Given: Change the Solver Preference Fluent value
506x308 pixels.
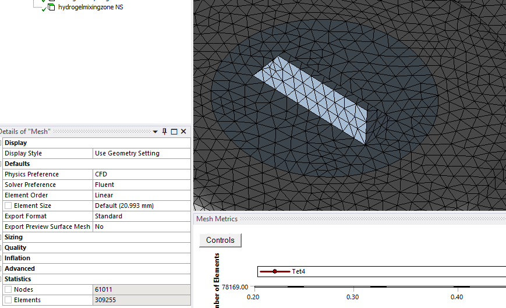Looking at the screenshot, I should 141,185.
